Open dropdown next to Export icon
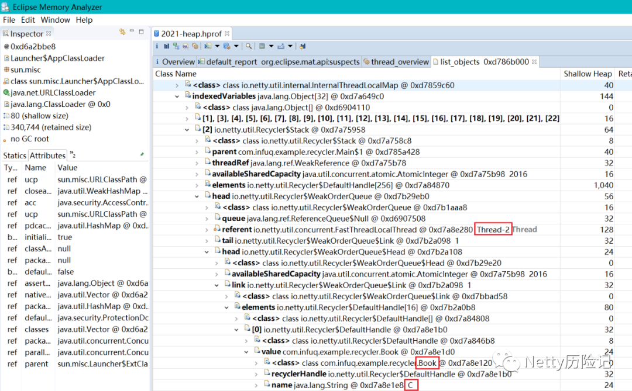The width and height of the screenshot is (632, 391). [x=290, y=46]
